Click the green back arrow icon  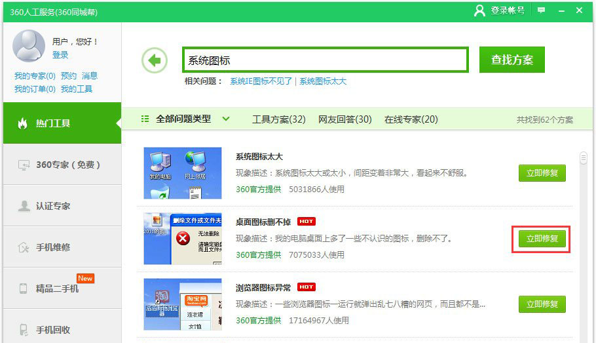click(x=155, y=60)
